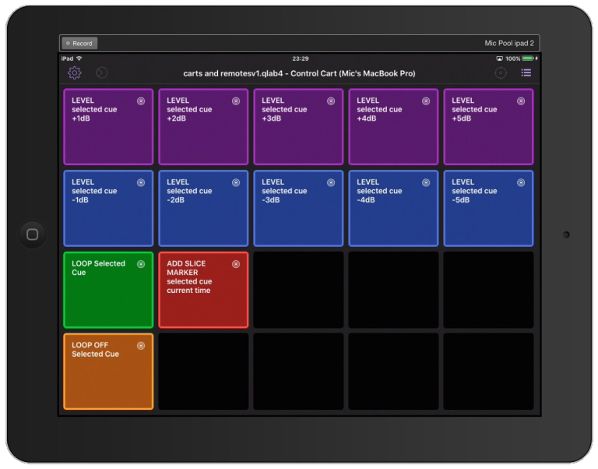Screen dimensions: 598x469
Task: Tap target icon on ADD SLICE MARKER cart
Action: [x=236, y=264]
